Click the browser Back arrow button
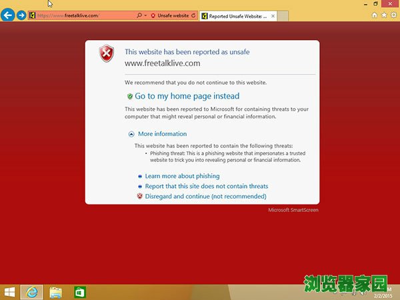The height and width of the screenshot is (300, 400). coord(9,15)
